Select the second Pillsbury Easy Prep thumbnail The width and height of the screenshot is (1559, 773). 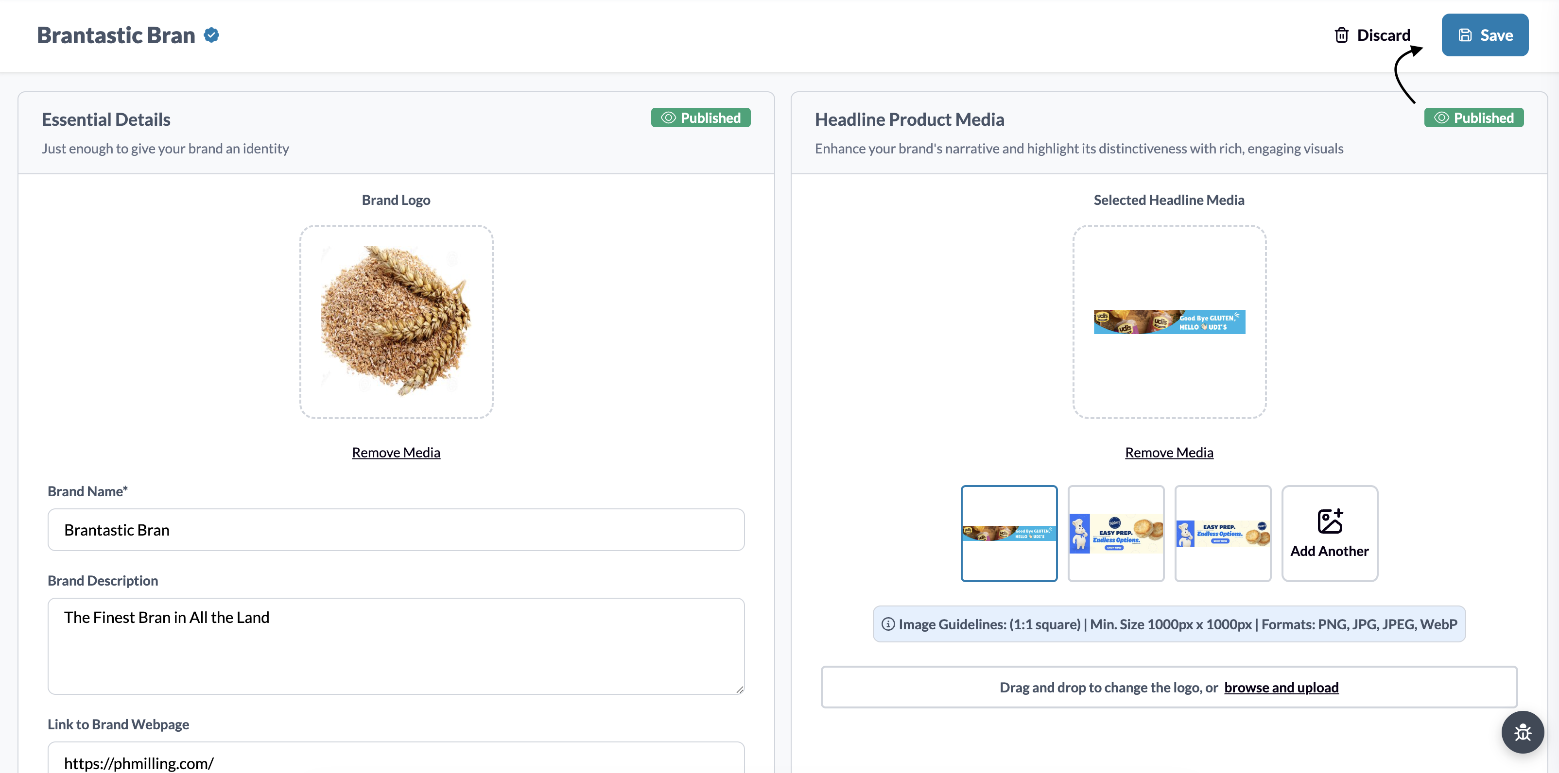pyautogui.click(x=1116, y=534)
